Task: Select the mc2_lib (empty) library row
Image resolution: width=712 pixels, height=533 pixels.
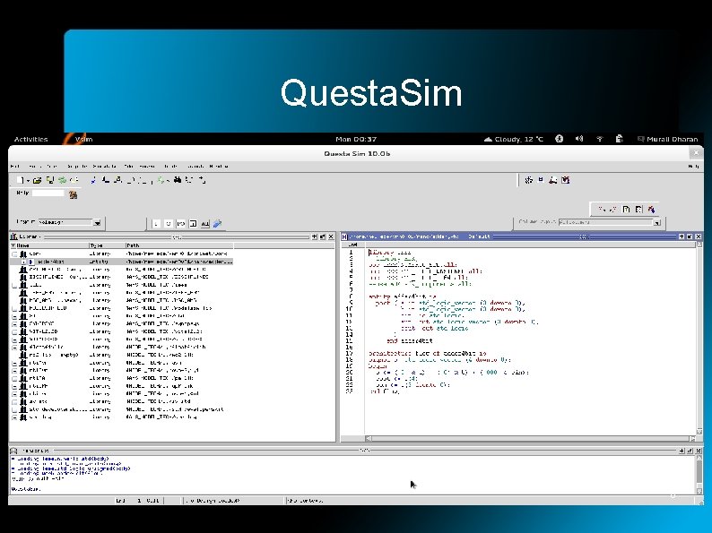Action: (122, 355)
